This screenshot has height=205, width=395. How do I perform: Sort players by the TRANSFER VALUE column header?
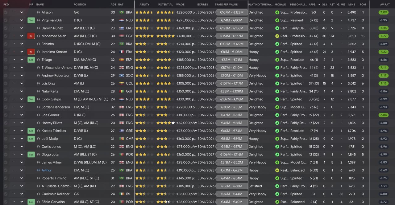226,5
